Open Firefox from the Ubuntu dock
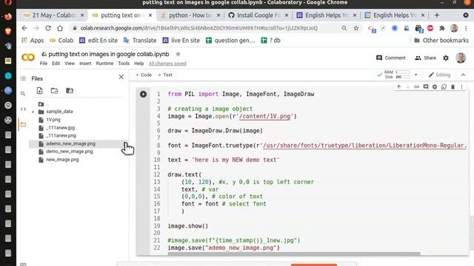Screen dimensions: 474x266 tap(8, 16)
